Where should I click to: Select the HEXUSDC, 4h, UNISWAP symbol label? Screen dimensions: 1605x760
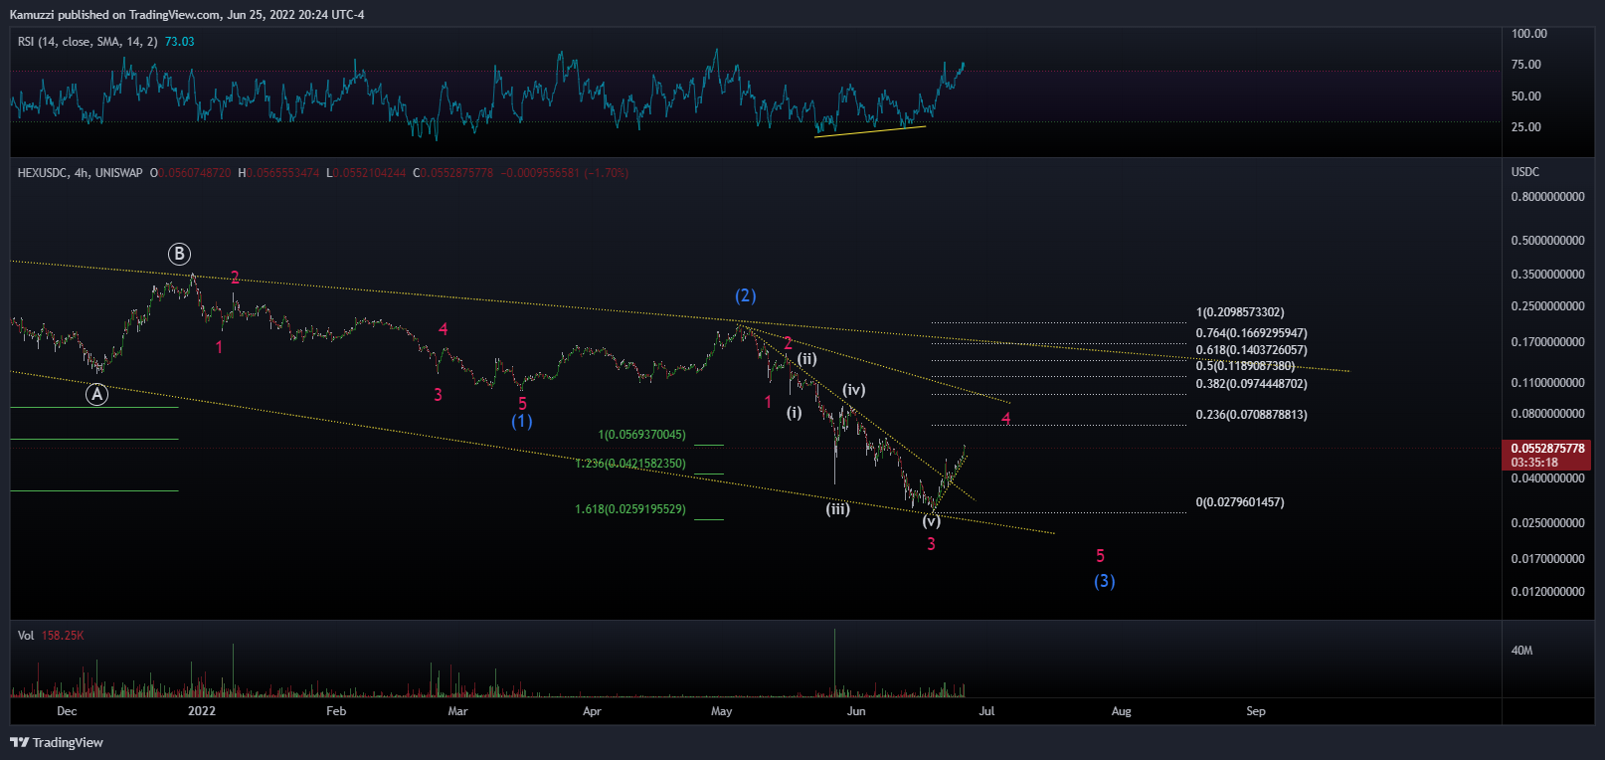tap(81, 173)
